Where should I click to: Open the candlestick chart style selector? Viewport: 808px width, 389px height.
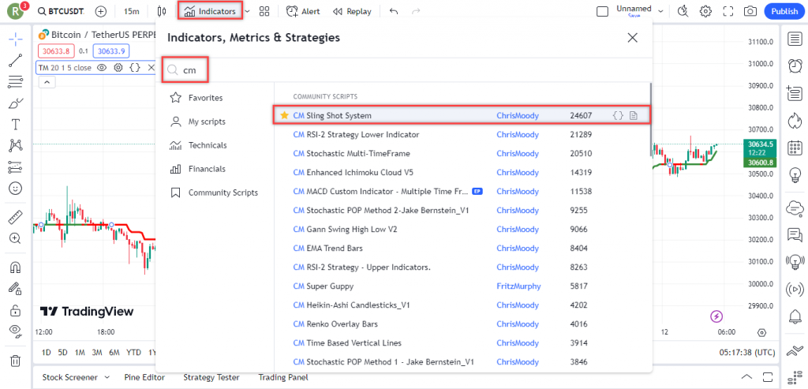point(163,11)
